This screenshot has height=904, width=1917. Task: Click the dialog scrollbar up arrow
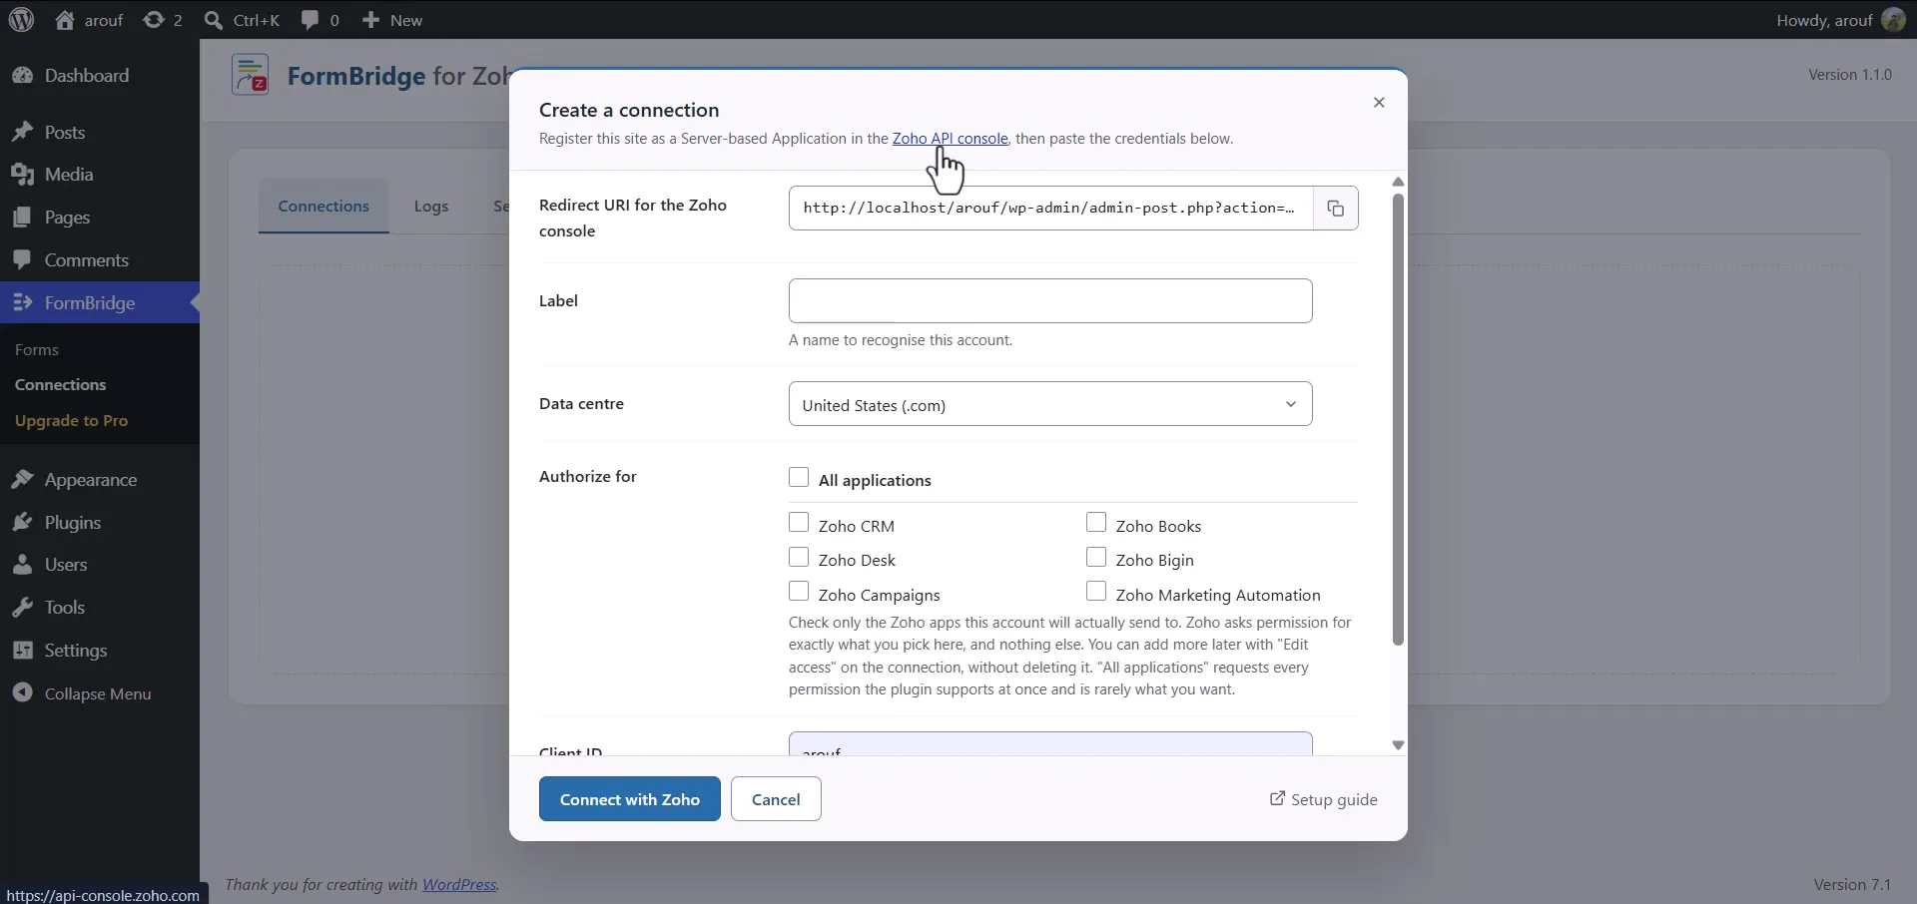pyautogui.click(x=1398, y=182)
